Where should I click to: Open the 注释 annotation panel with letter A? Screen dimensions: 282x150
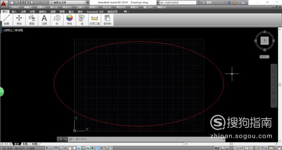44,20
